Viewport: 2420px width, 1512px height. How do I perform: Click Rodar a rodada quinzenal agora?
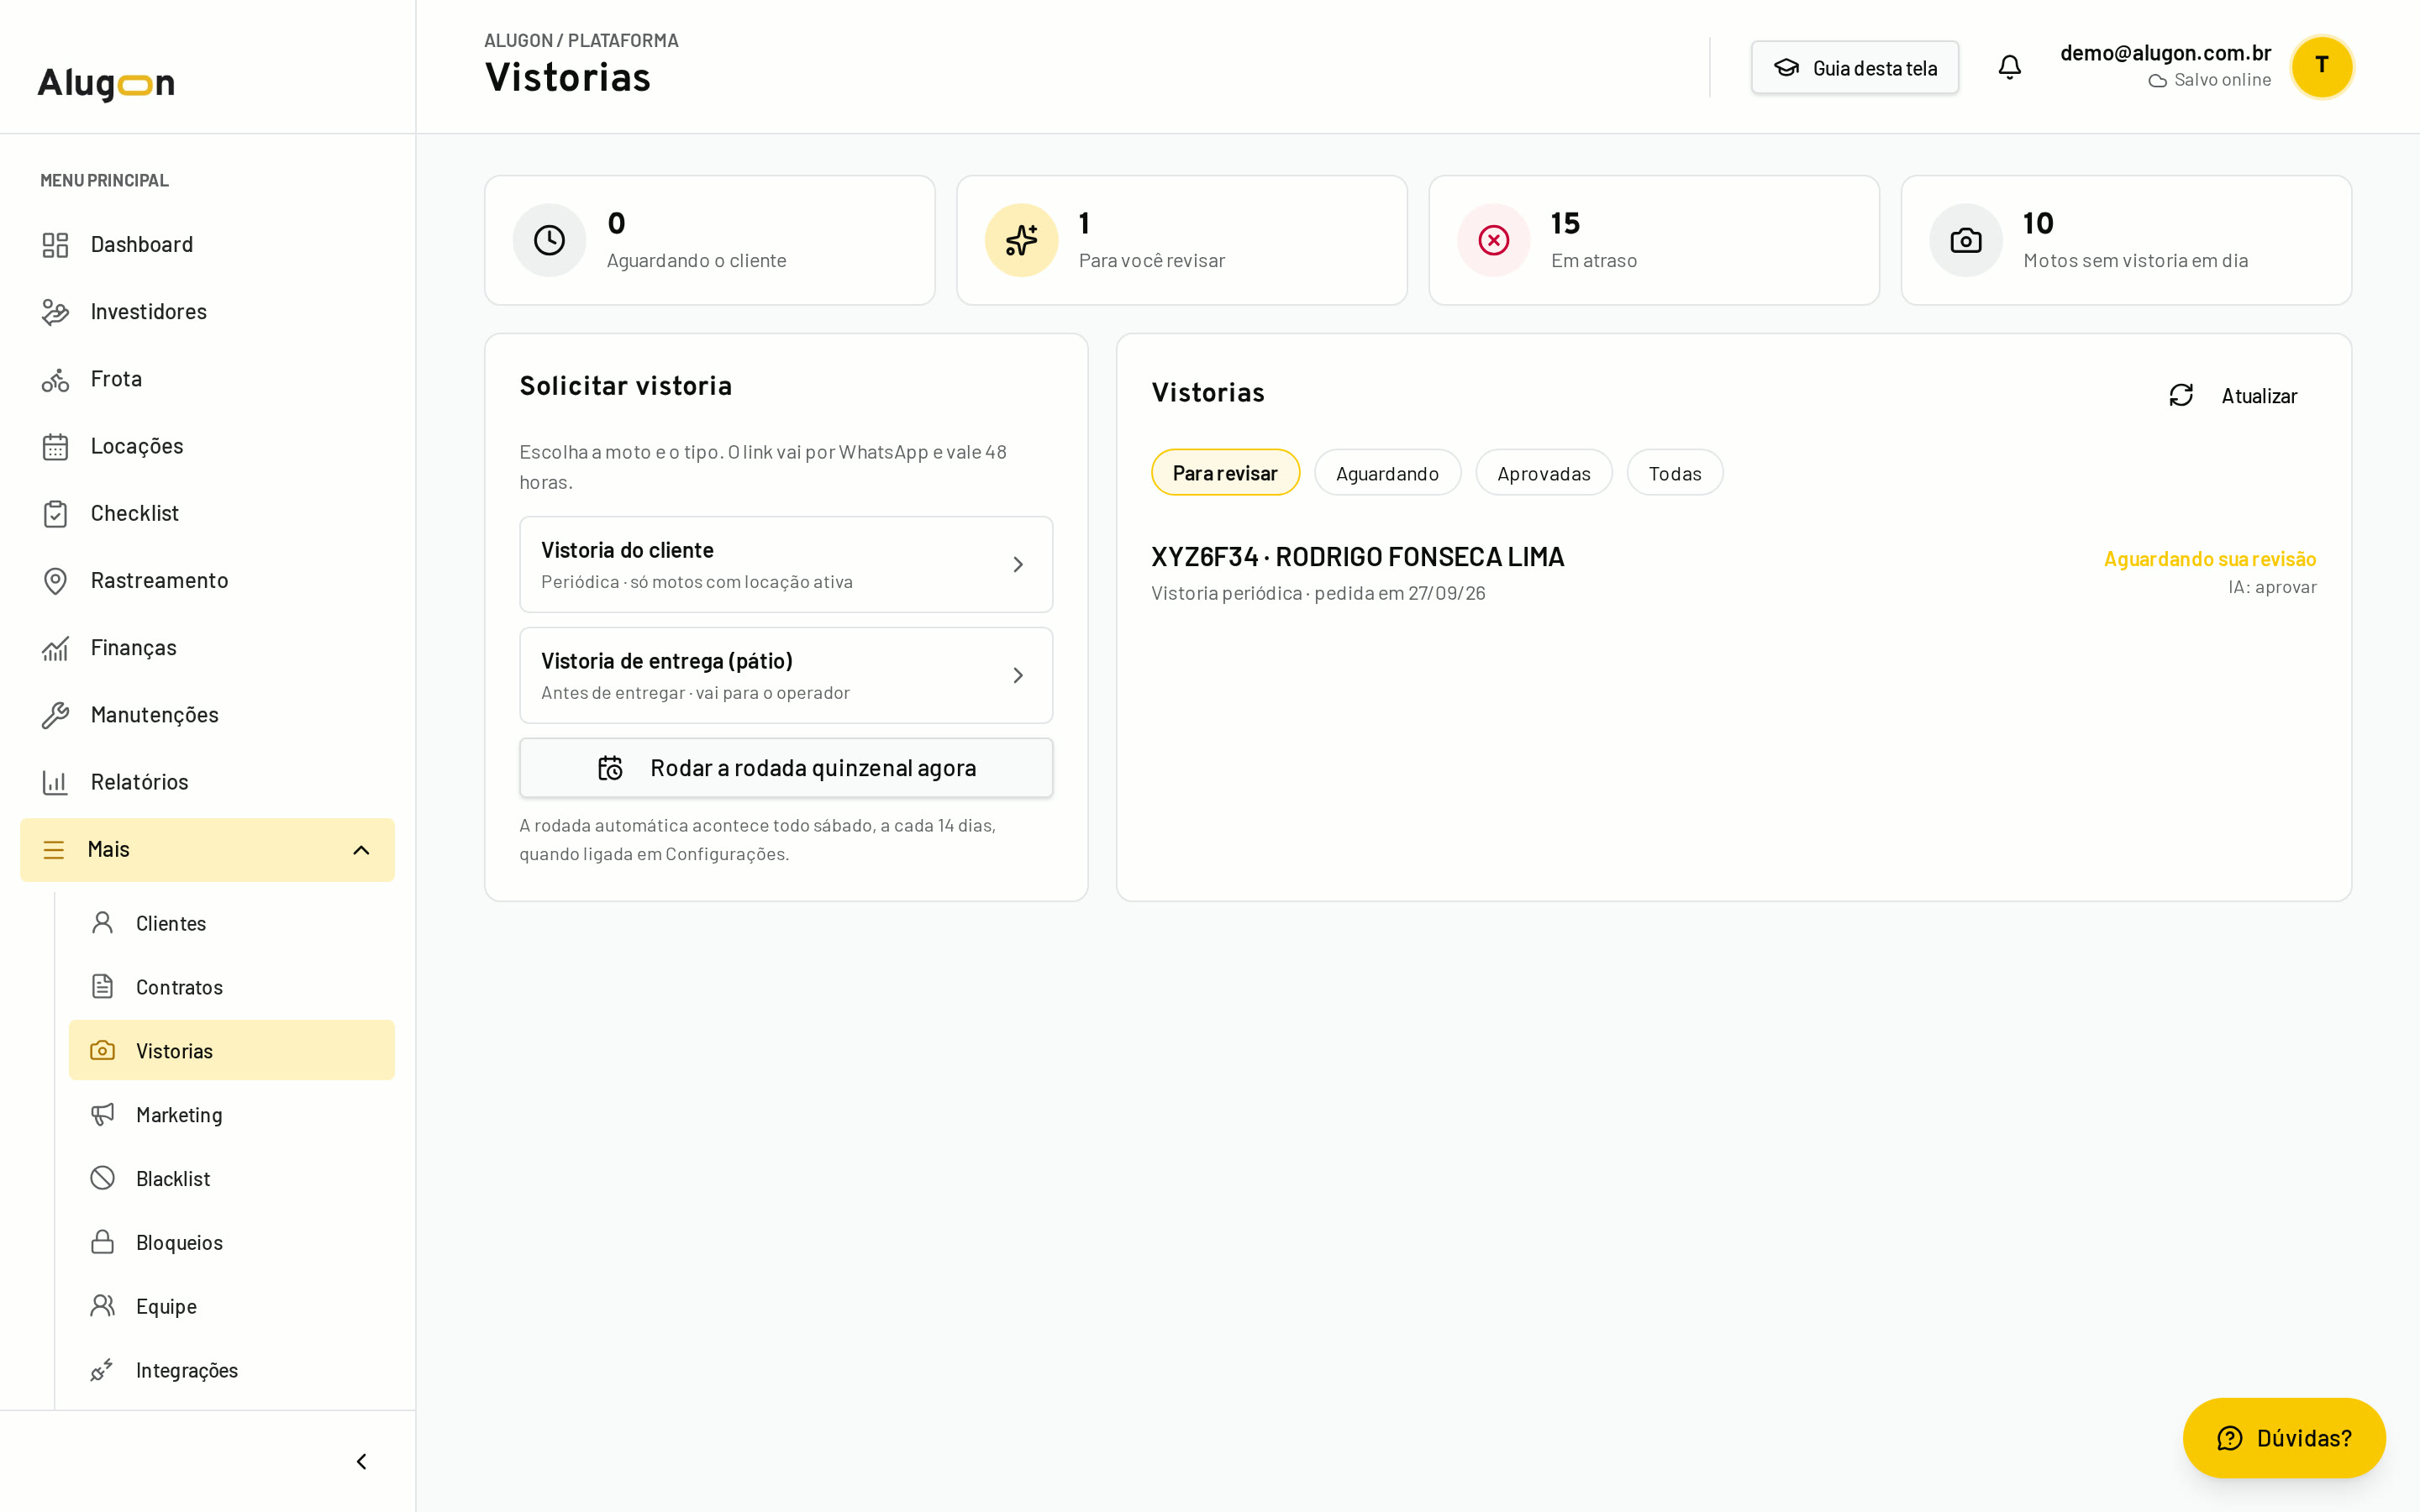[x=786, y=768]
